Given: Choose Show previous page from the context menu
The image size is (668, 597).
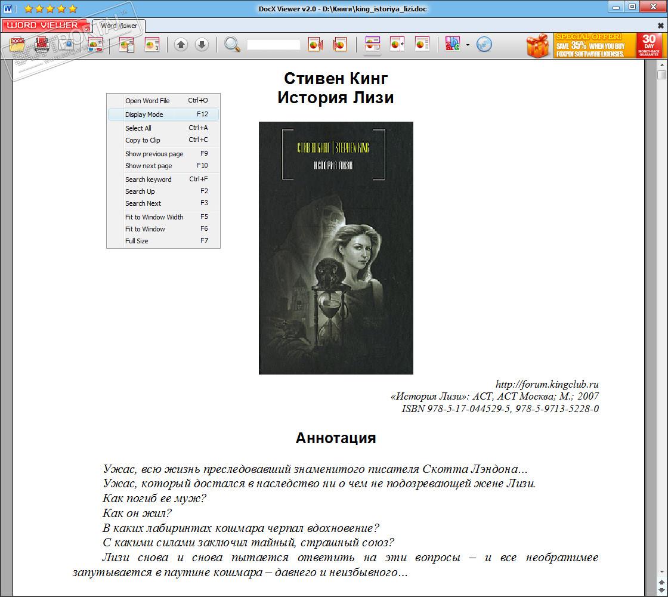Looking at the screenshot, I should pos(163,153).
